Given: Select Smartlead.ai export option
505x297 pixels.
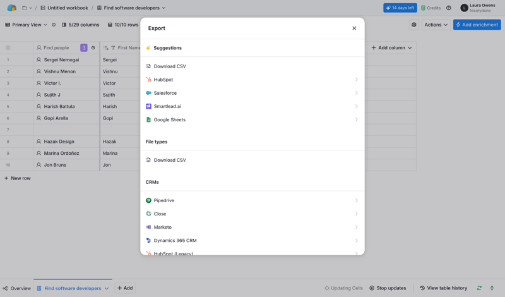Looking at the screenshot, I should coord(252,106).
